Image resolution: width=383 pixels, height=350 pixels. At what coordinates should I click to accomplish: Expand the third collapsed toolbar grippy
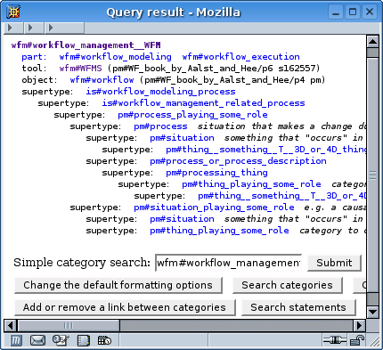[64, 28]
